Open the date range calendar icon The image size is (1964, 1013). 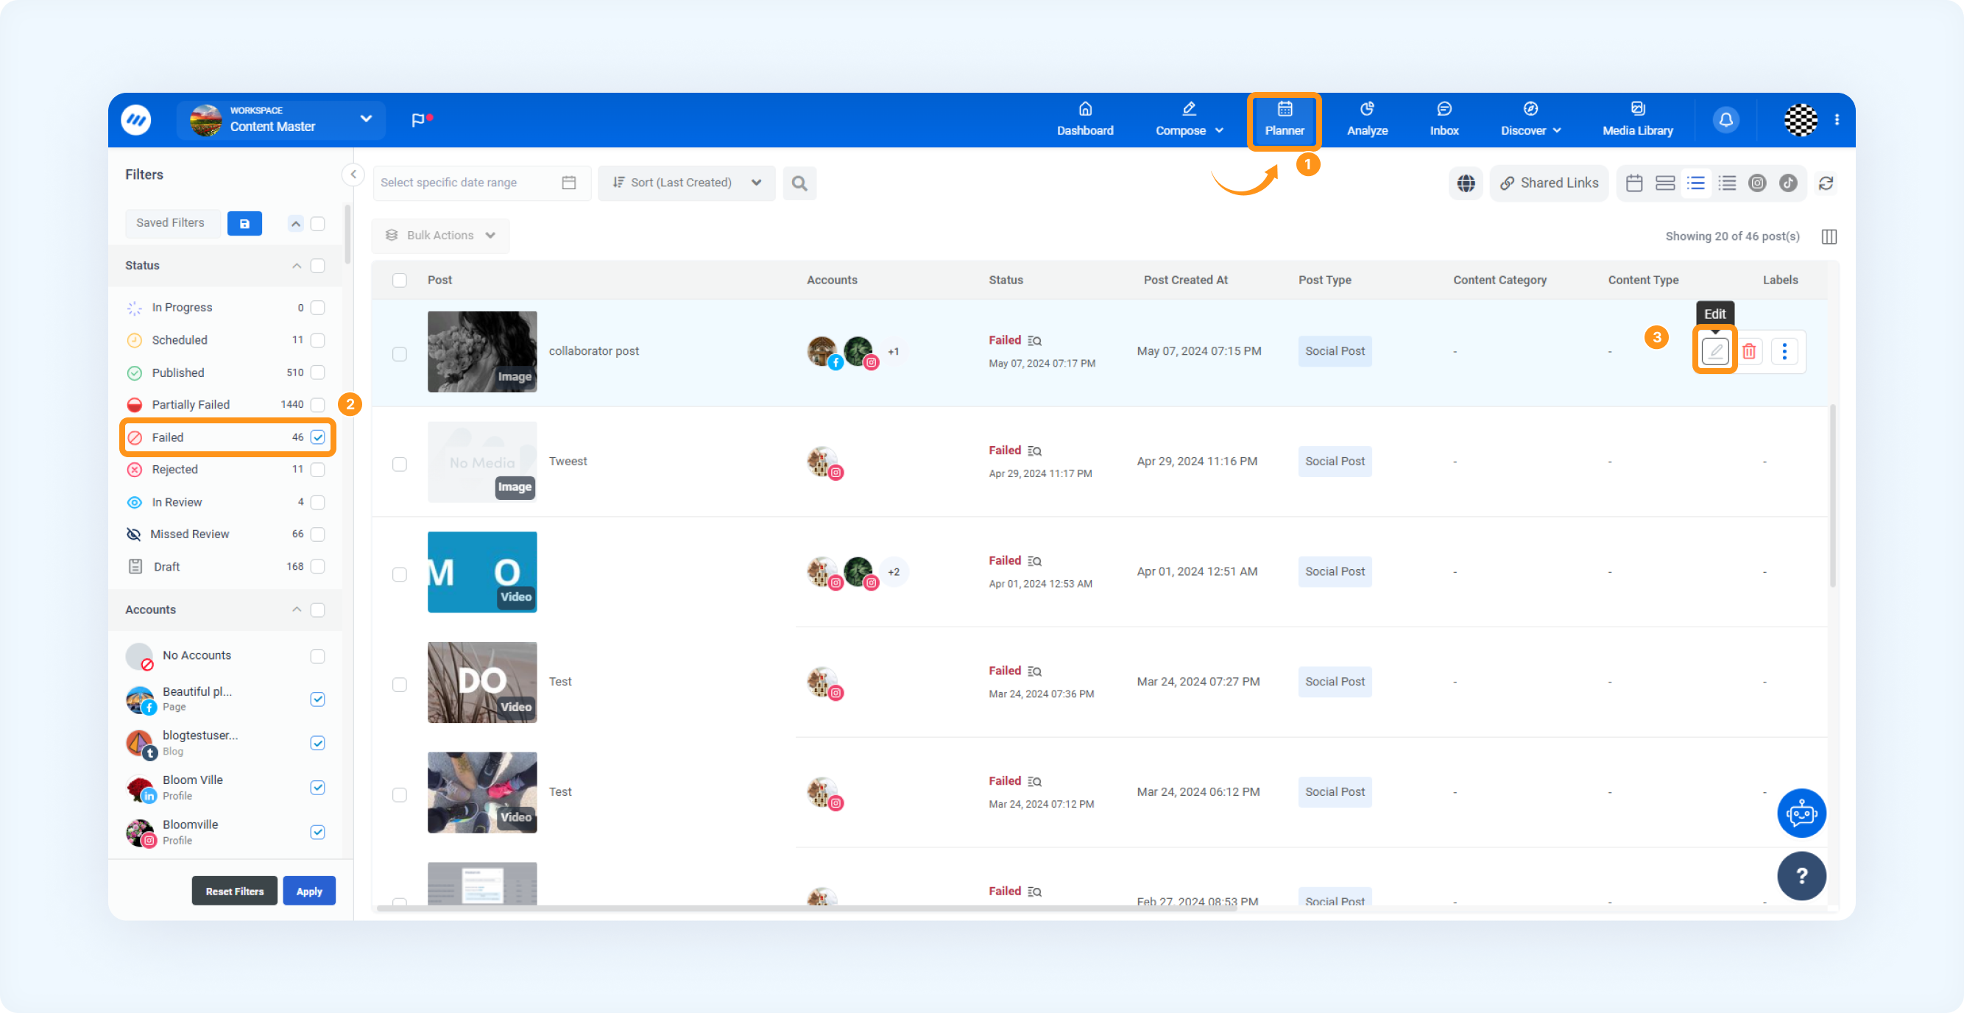tap(569, 183)
